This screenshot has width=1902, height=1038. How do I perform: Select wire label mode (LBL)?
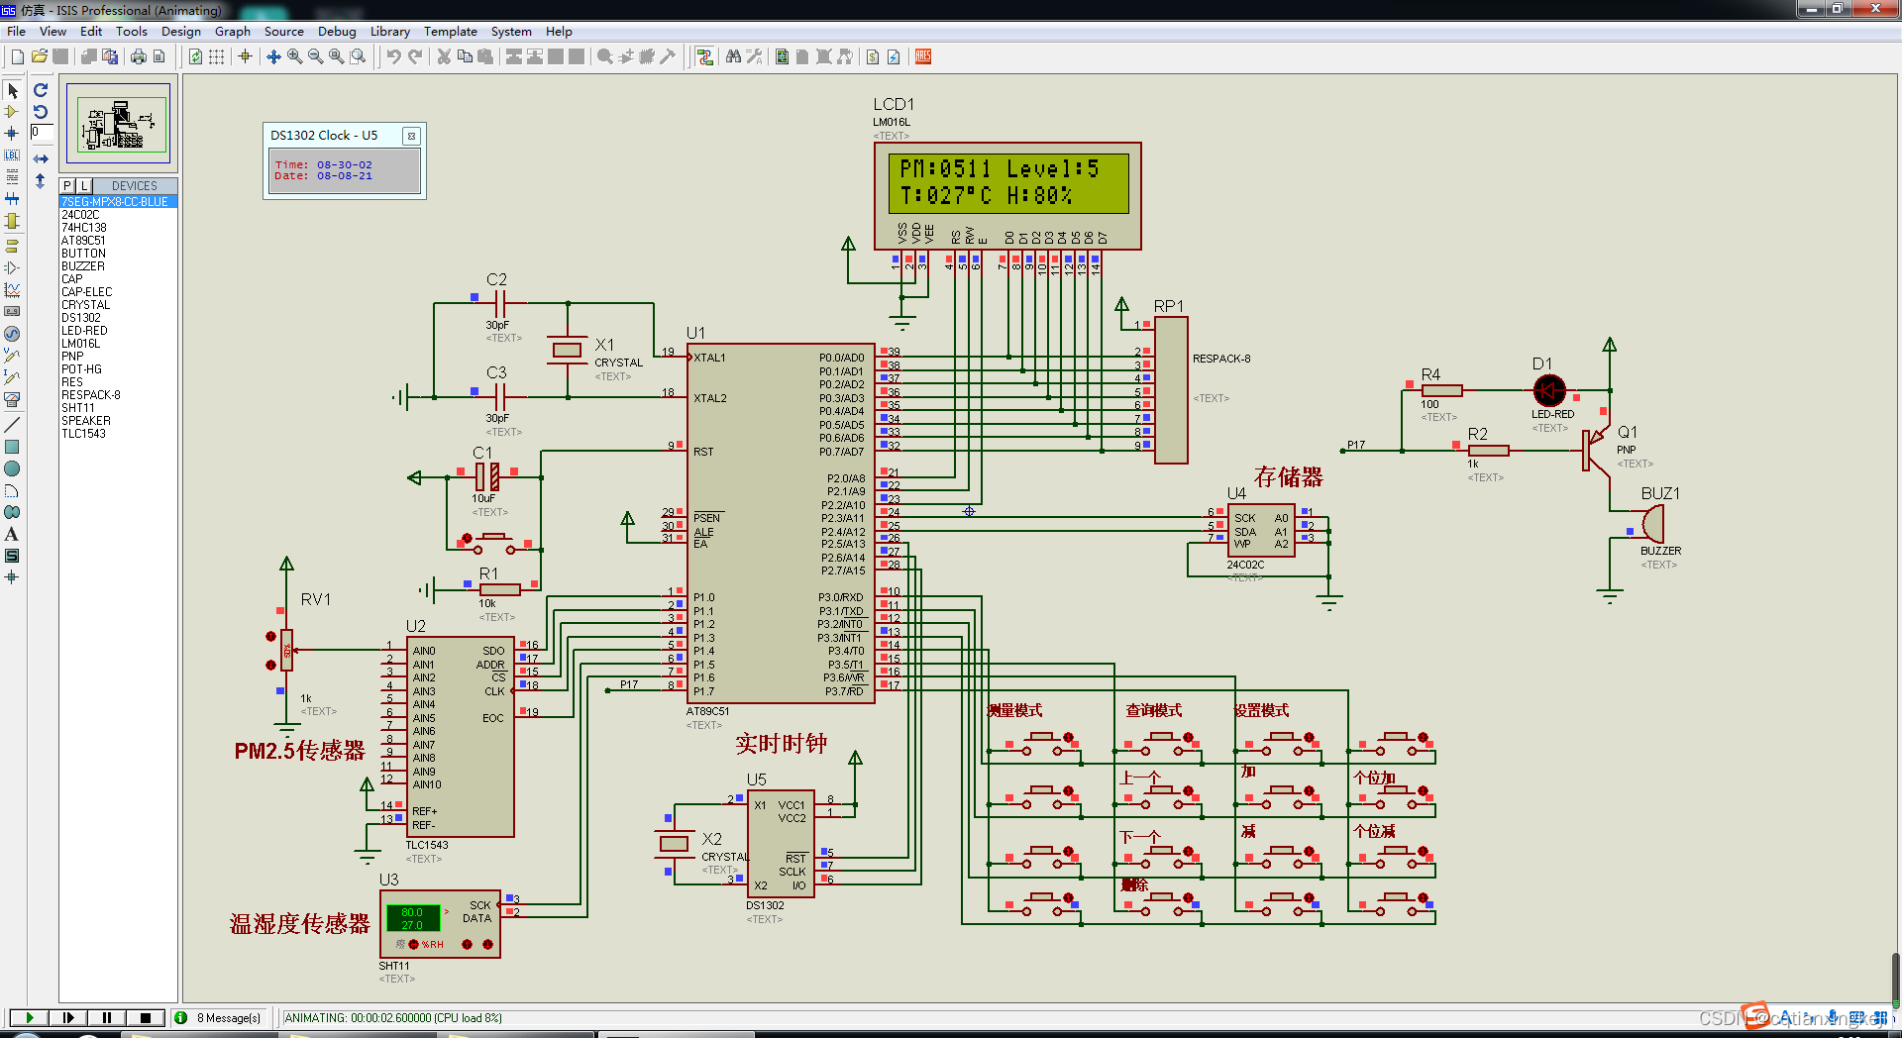click(x=12, y=155)
